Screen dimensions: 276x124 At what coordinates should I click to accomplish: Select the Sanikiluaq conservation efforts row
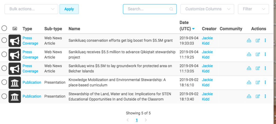pos(4,40)
